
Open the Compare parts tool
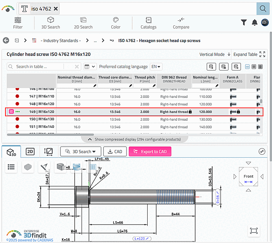coord(181,23)
